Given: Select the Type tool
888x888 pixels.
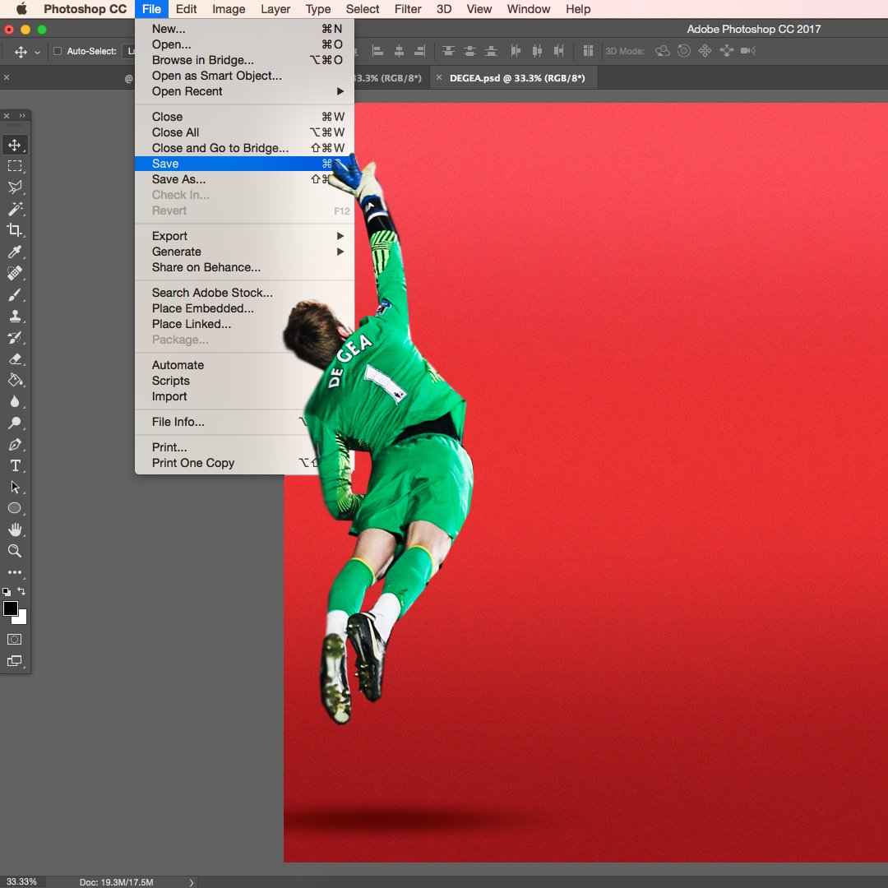Looking at the screenshot, I should click(15, 465).
